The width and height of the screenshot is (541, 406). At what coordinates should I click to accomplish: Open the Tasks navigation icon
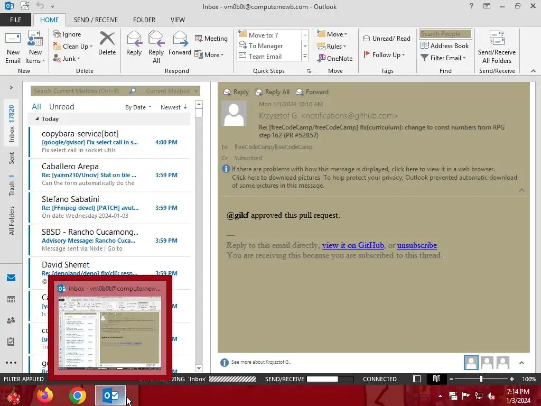coord(11,342)
